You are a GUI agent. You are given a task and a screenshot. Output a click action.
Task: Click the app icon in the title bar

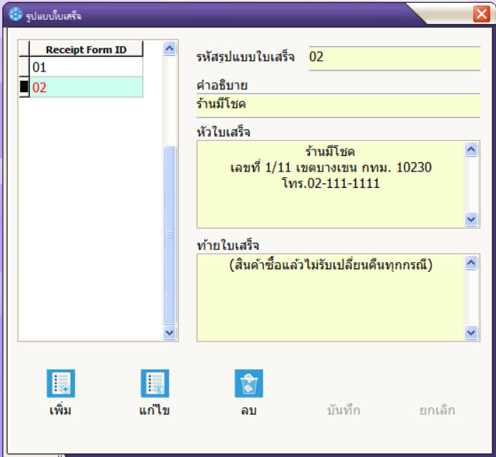click(15, 13)
